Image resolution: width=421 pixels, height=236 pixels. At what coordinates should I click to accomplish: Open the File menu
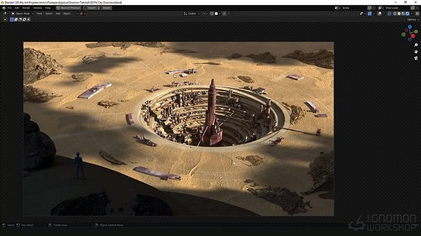(x=10, y=8)
